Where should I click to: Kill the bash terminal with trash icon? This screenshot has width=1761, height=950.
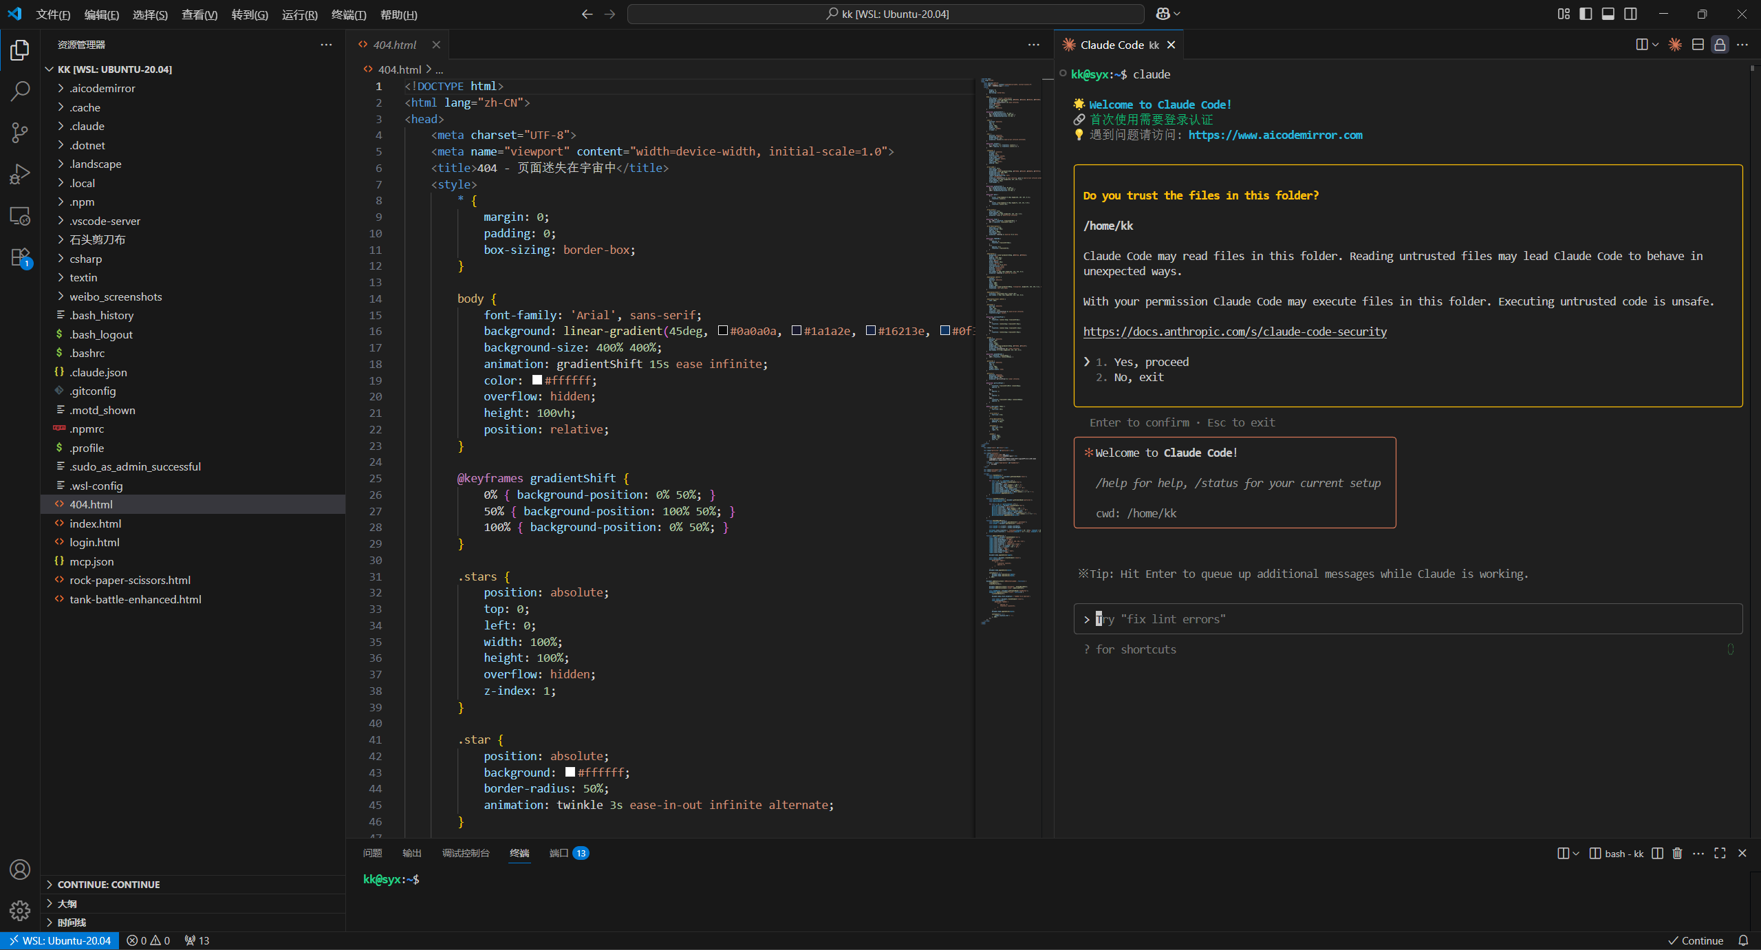point(1677,853)
